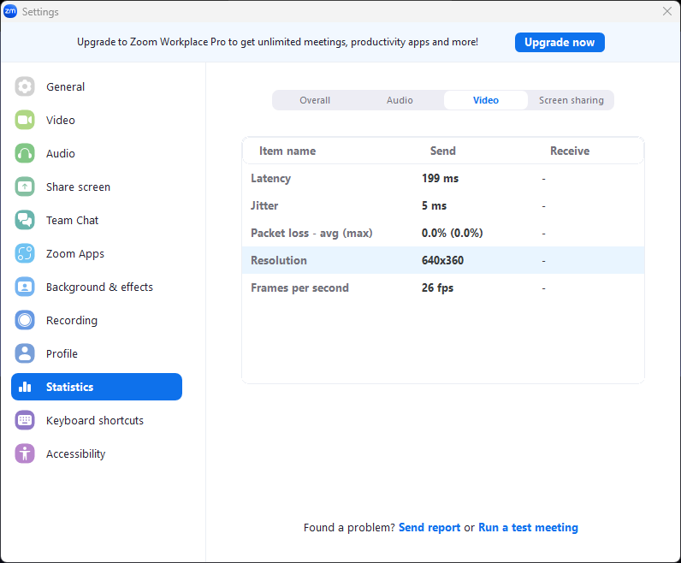The image size is (681, 563).
Task: Switch to the Audio statistics tab
Action: 400,100
